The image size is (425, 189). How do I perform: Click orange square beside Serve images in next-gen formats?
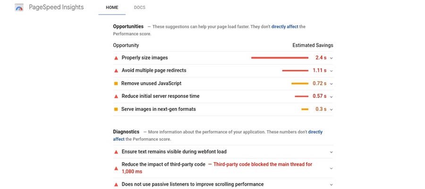tap(116, 109)
